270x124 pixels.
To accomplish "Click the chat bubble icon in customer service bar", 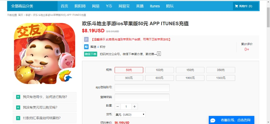I will pyautogui.click(x=213, y=120).
